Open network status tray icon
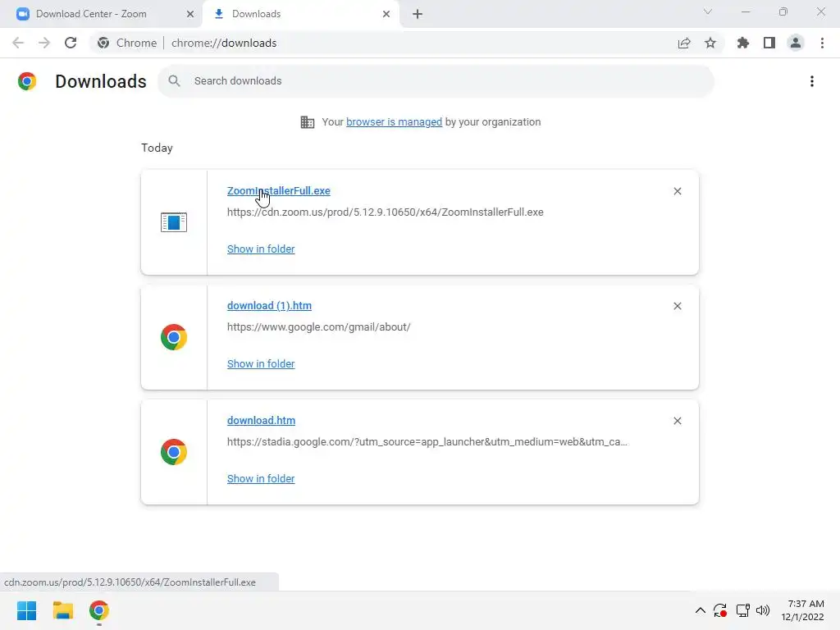 click(x=742, y=610)
